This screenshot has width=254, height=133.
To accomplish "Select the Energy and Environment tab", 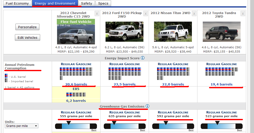I will tap(55, 4).
